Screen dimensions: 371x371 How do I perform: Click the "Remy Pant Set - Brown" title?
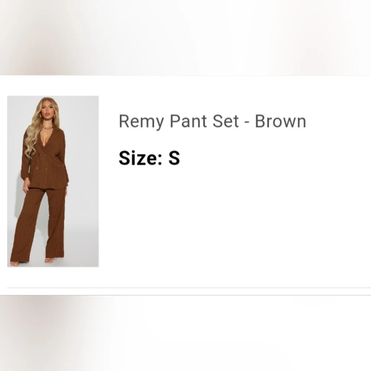212,121
